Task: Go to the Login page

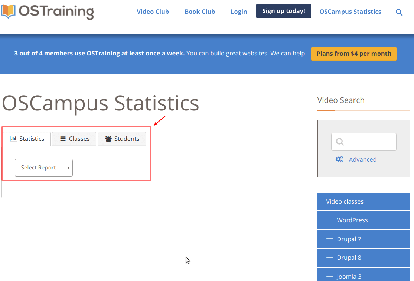Action: click(x=239, y=12)
